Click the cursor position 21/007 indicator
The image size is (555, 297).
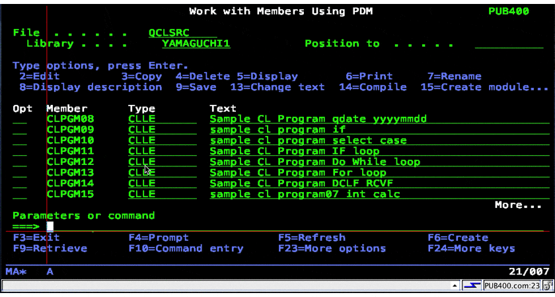529,271
